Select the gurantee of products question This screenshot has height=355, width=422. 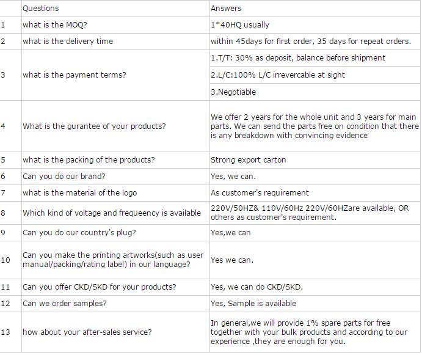tap(94, 126)
